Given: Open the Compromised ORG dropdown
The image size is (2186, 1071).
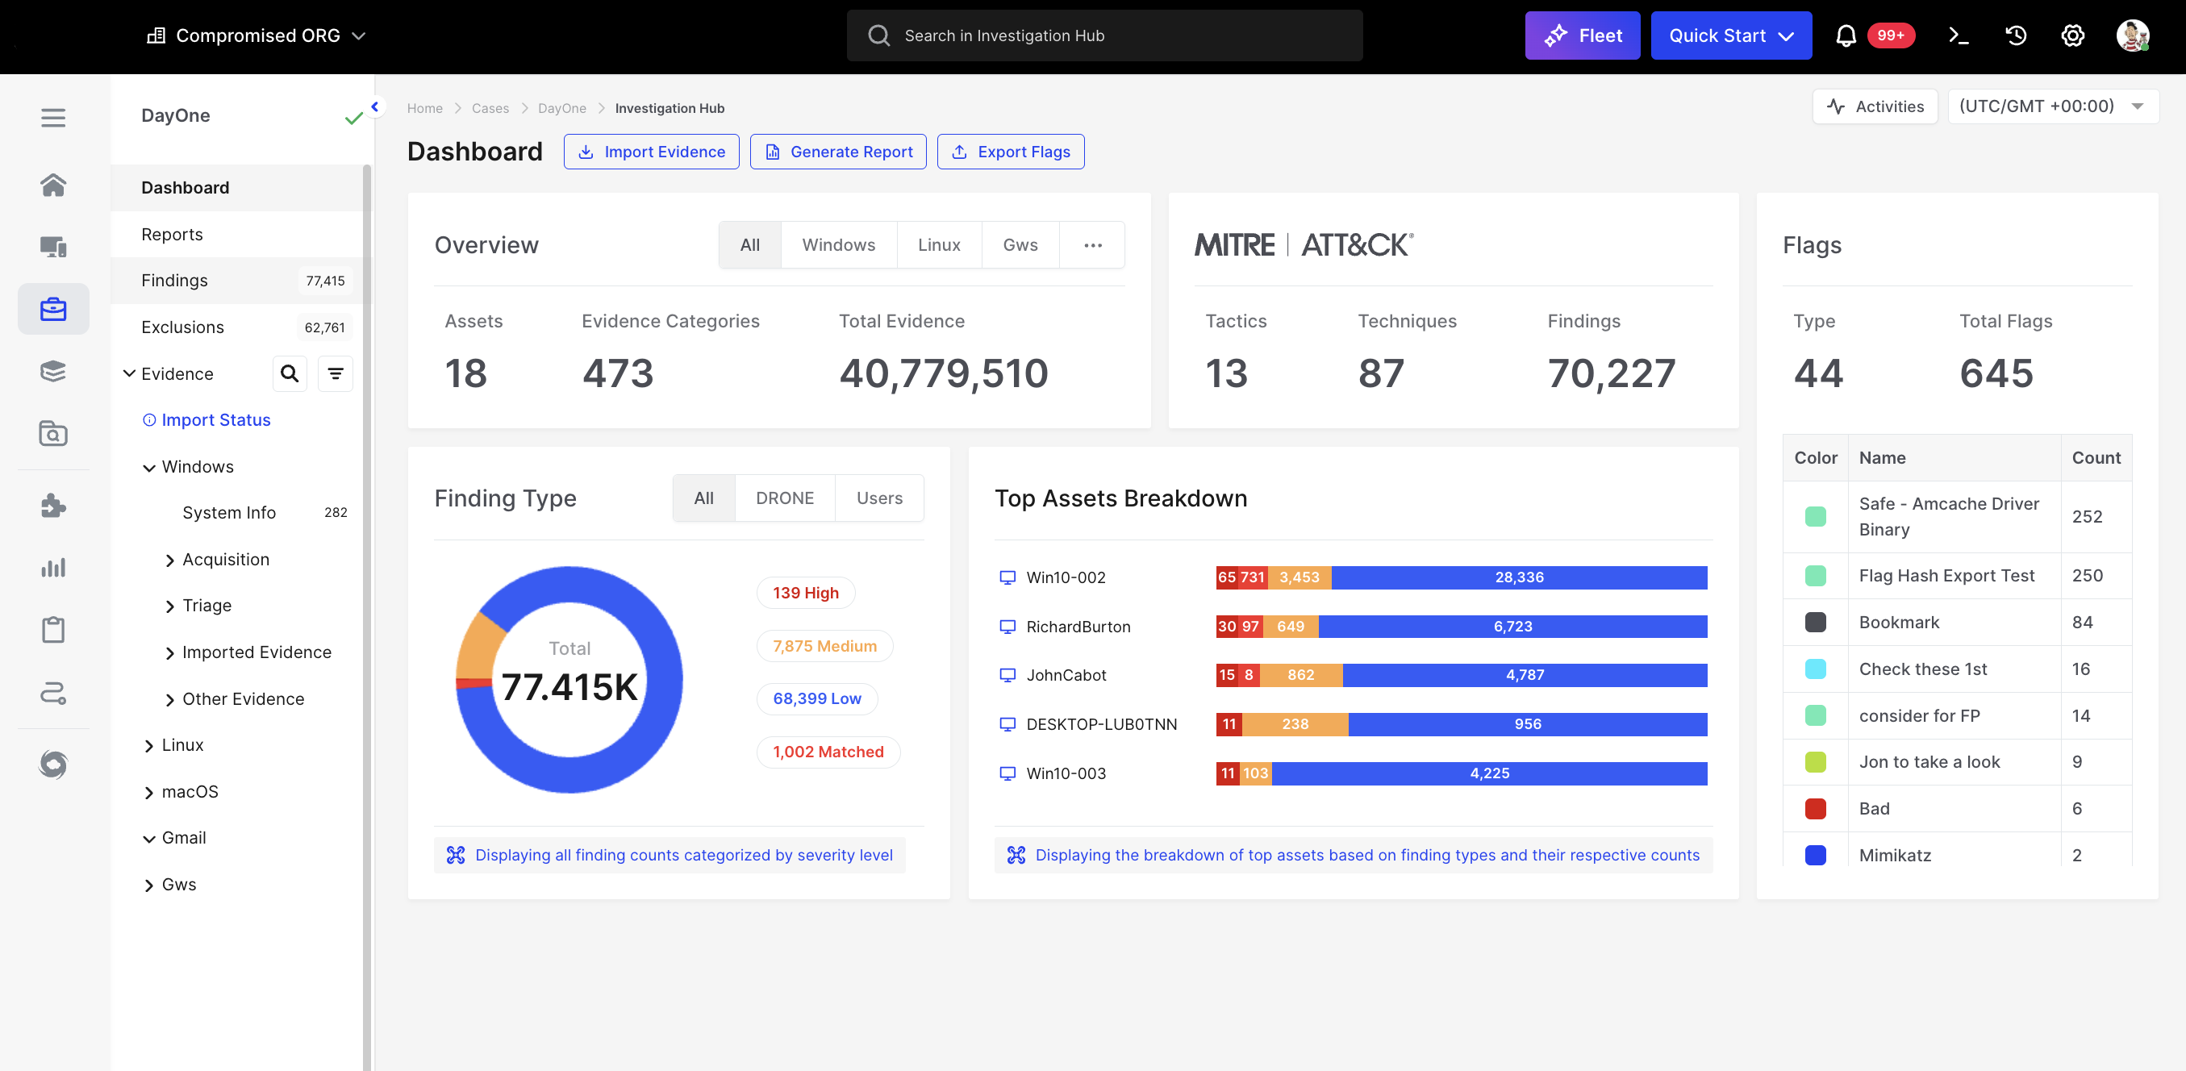Looking at the screenshot, I should point(257,35).
